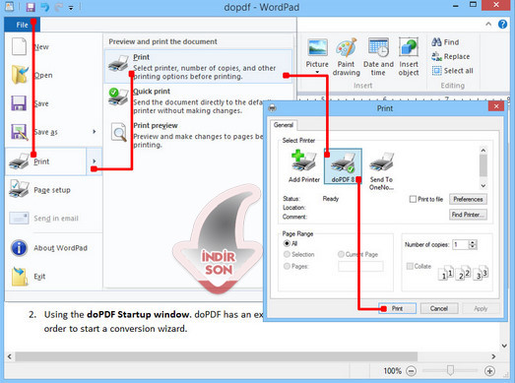Viewport: 515px width, 383px height.
Task: Click the Page setup printer icon
Action: [x=19, y=189]
